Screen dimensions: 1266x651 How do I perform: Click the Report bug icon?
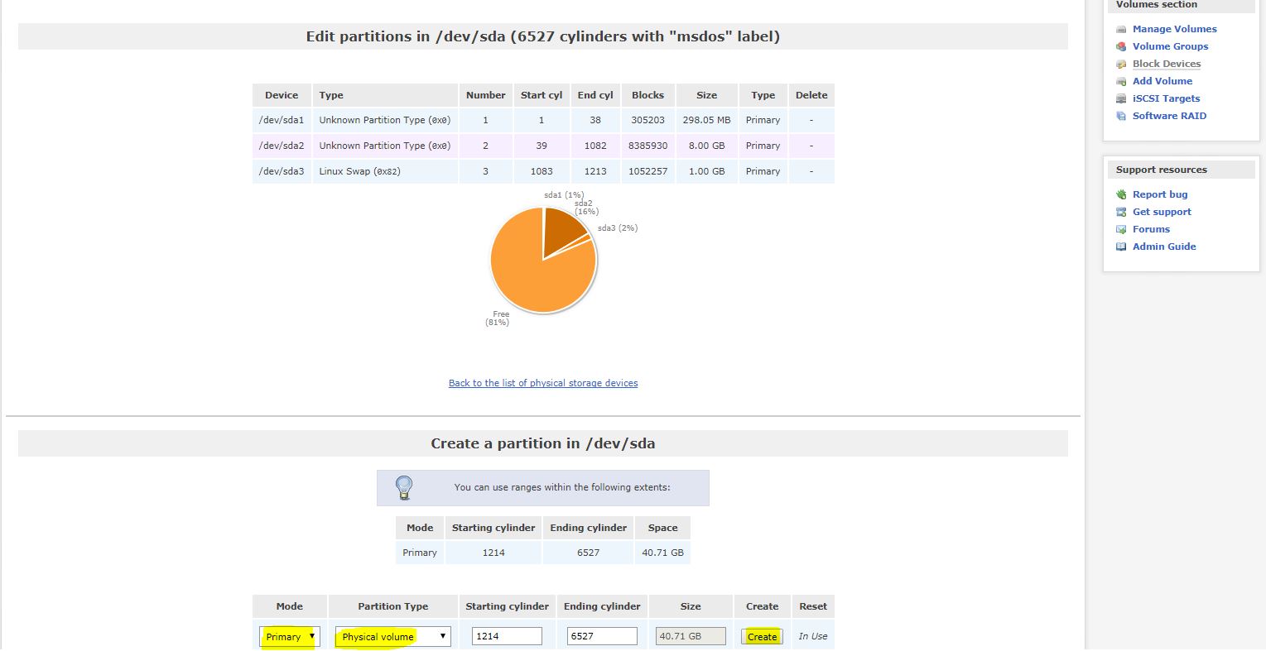point(1121,194)
